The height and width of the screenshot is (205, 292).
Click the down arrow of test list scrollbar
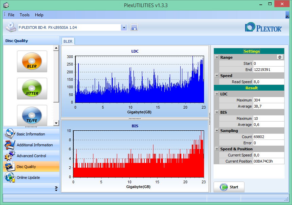pyautogui.click(x=56, y=123)
